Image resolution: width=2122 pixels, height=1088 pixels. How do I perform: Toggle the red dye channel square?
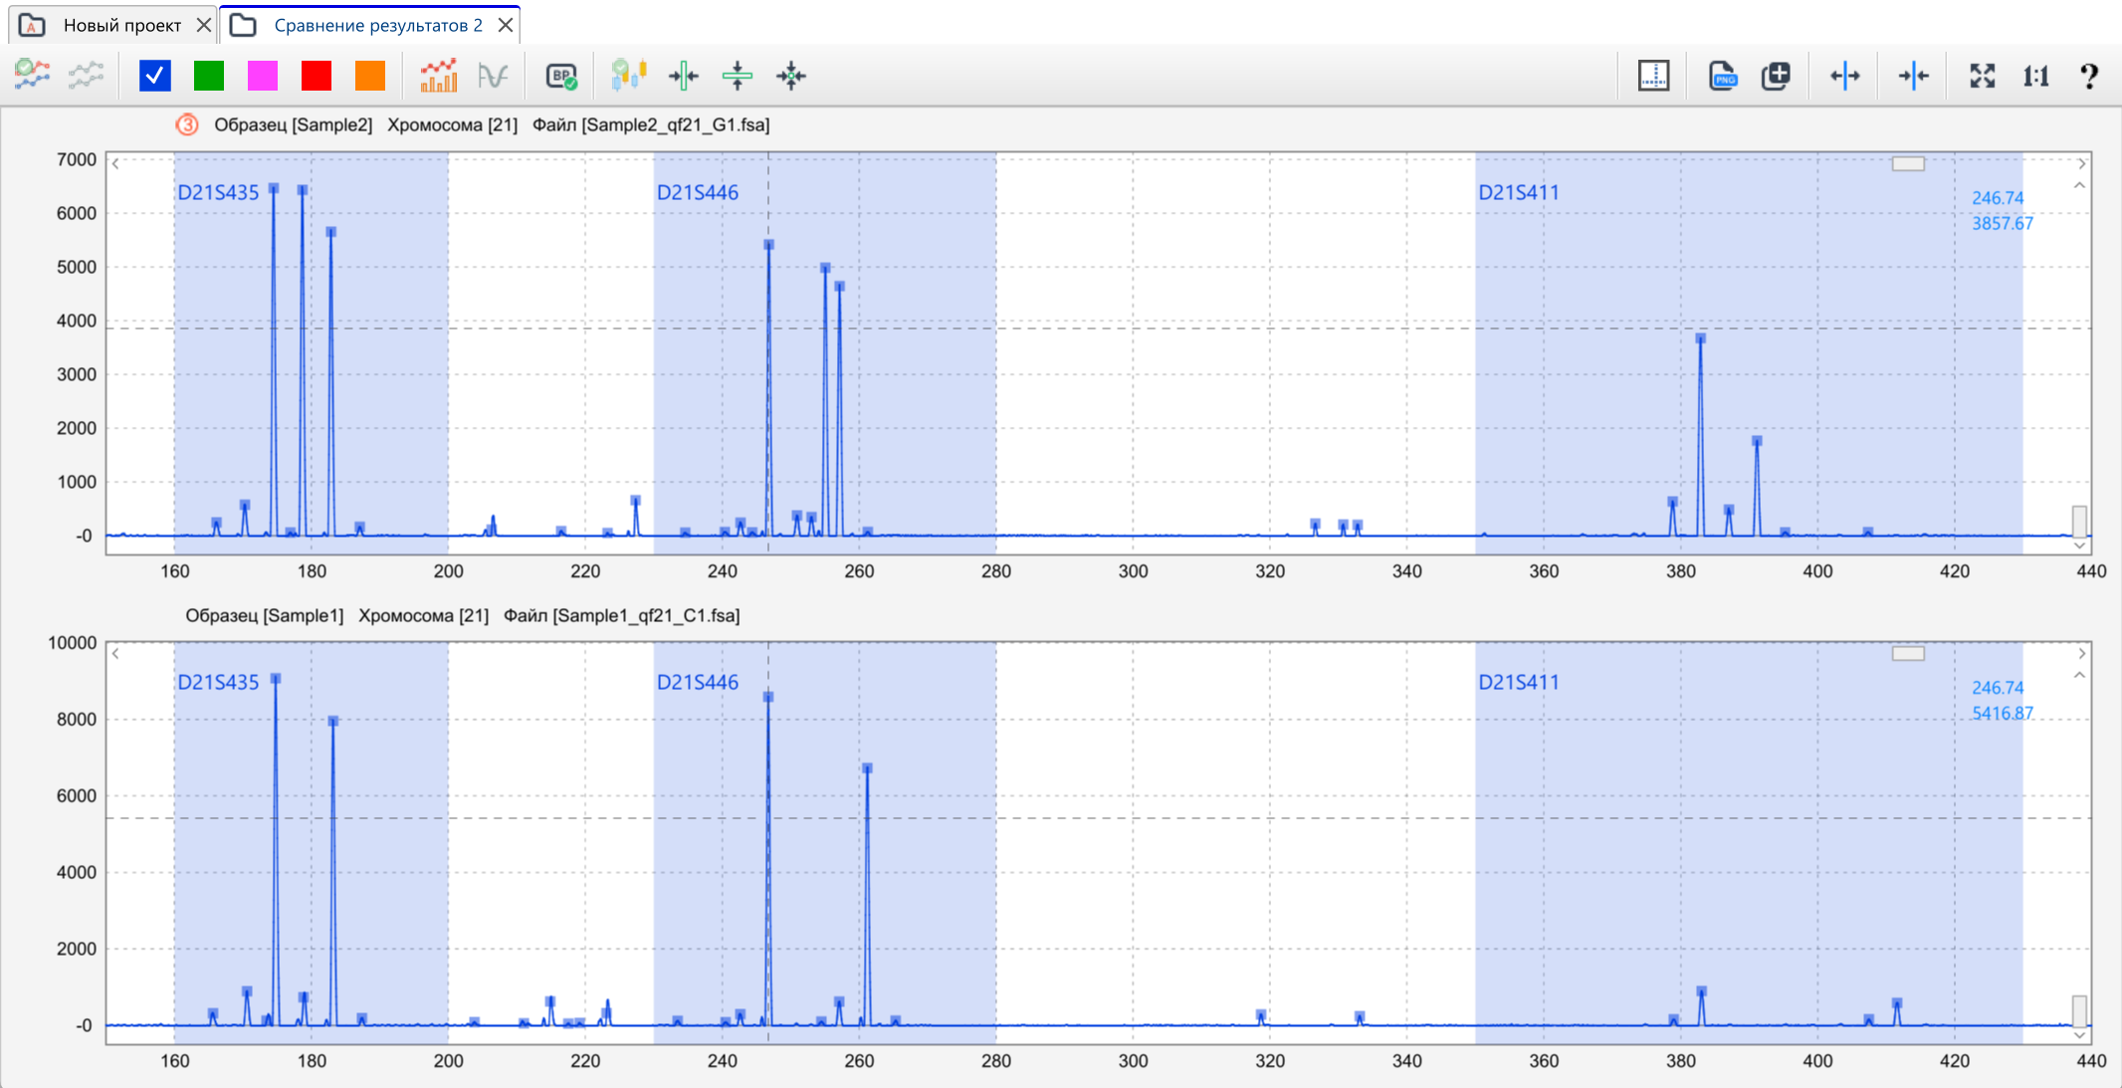[317, 76]
